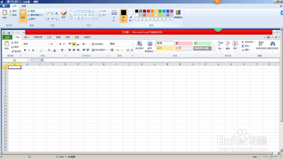Click Excel Increase Decimal icon
The width and height of the screenshot is (283, 159).
[x=127, y=50]
